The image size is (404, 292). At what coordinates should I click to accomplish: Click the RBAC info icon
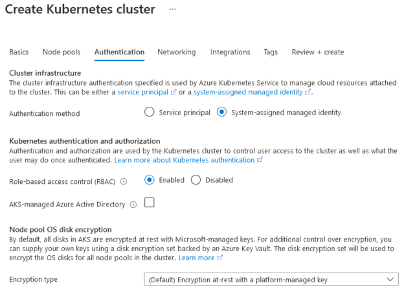pos(124,182)
